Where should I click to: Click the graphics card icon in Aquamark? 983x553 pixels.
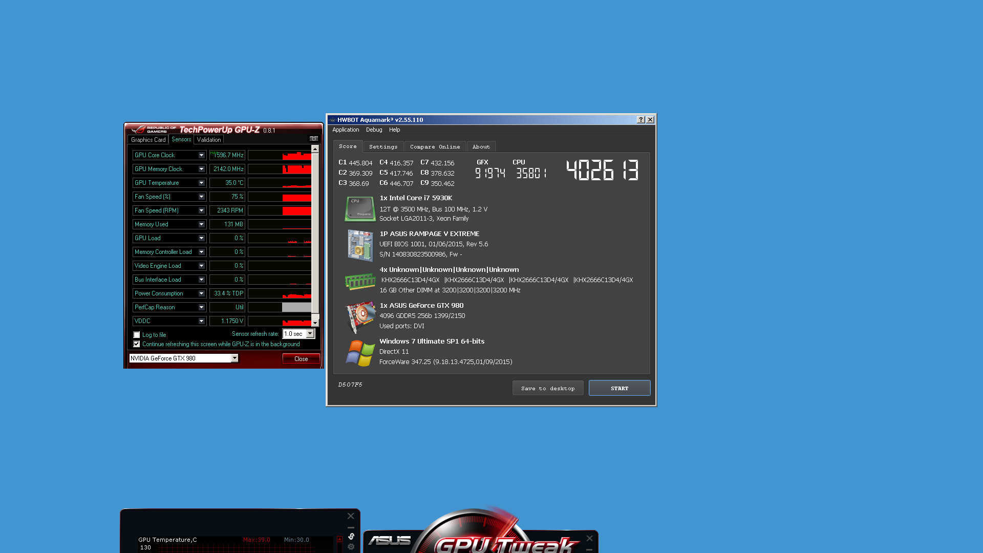[361, 316]
